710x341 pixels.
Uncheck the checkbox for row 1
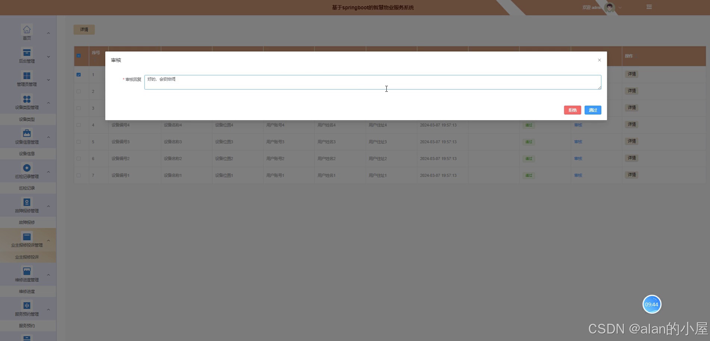pos(78,75)
